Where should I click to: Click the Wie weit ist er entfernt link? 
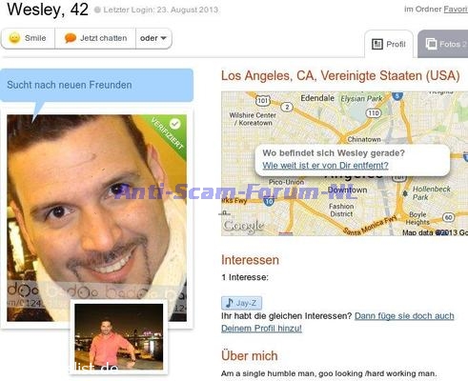click(x=325, y=166)
